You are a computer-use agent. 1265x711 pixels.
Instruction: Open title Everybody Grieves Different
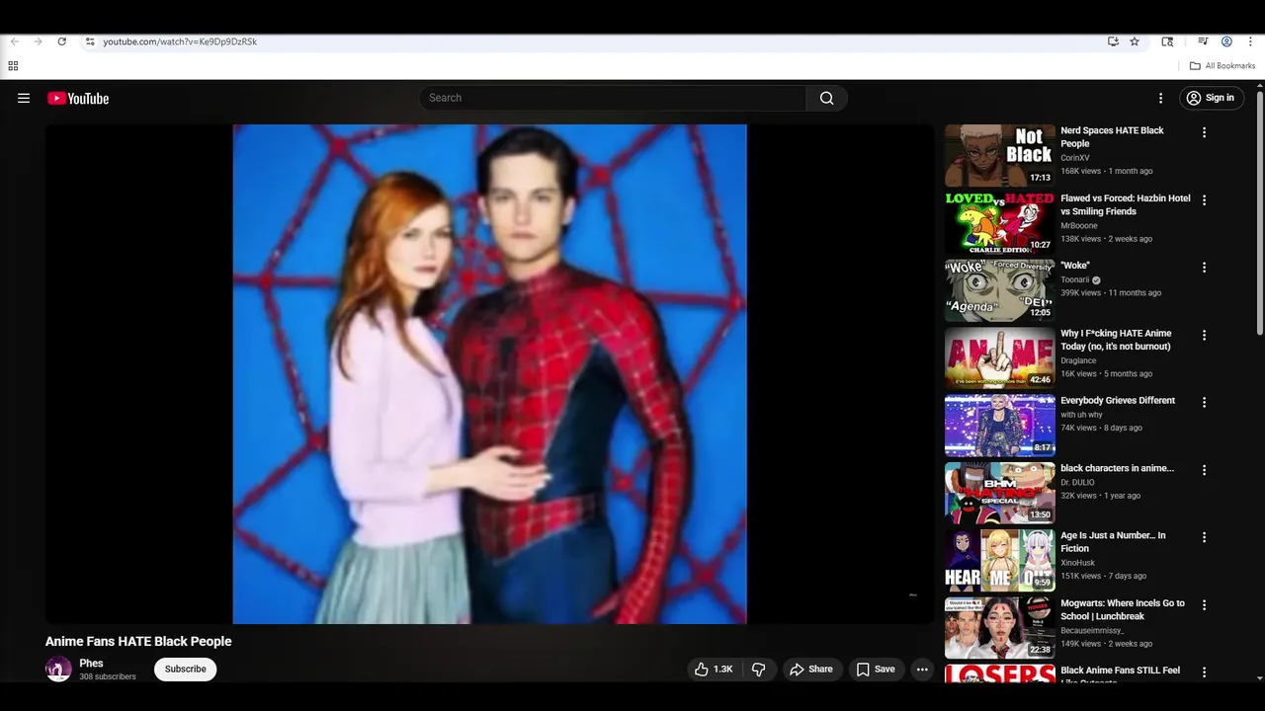pos(1118,401)
